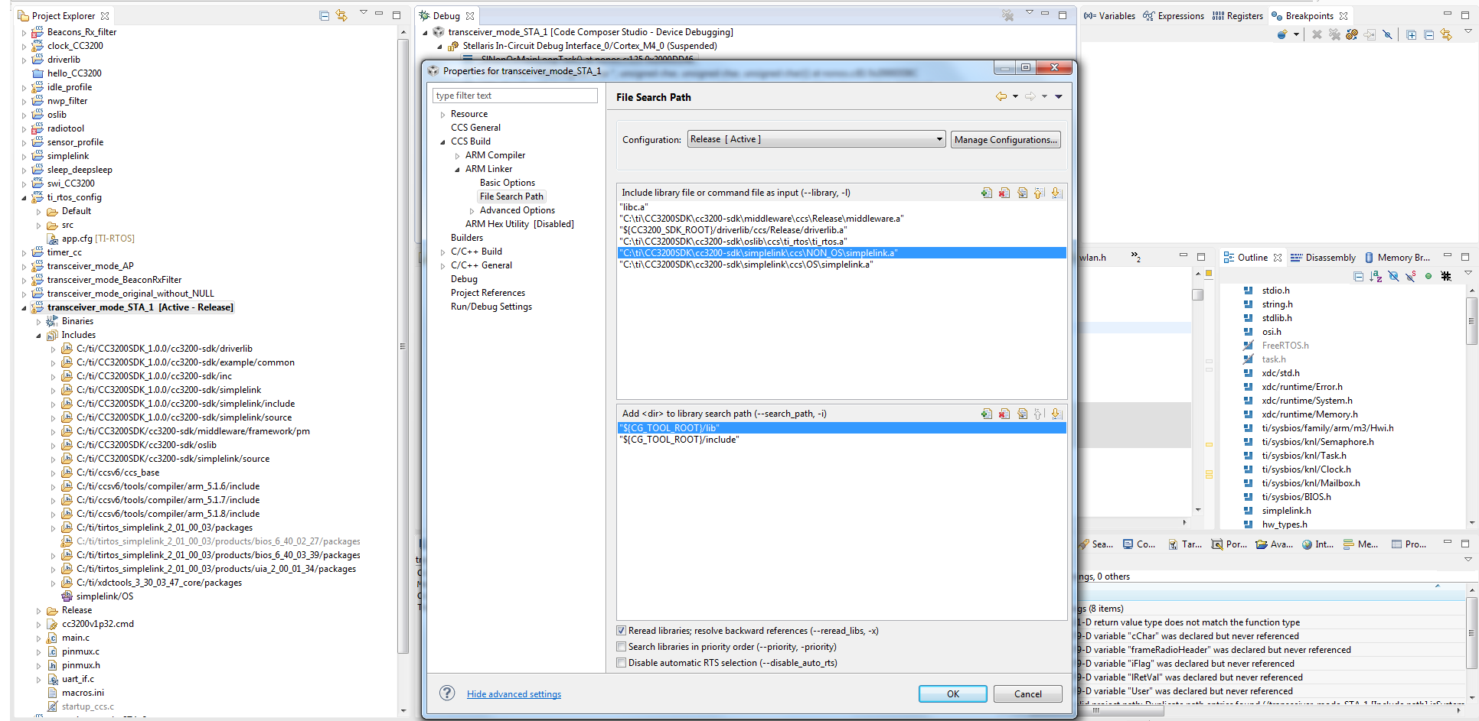Viewport: 1479px width, 721px height.
Task: Focus the type filter text field
Action: pyautogui.click(x=514, y=96)
